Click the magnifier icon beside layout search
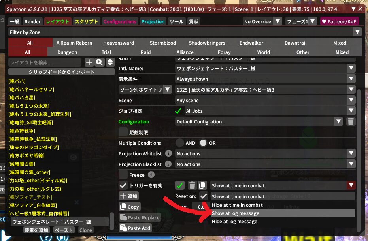Image resolution: width=368 pixels, height=241 pixels. tap(99, 62)
